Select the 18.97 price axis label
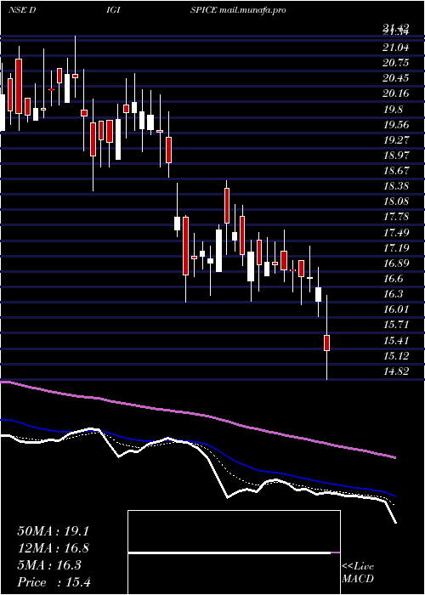 pyautogui.click(x=396, y=156)
